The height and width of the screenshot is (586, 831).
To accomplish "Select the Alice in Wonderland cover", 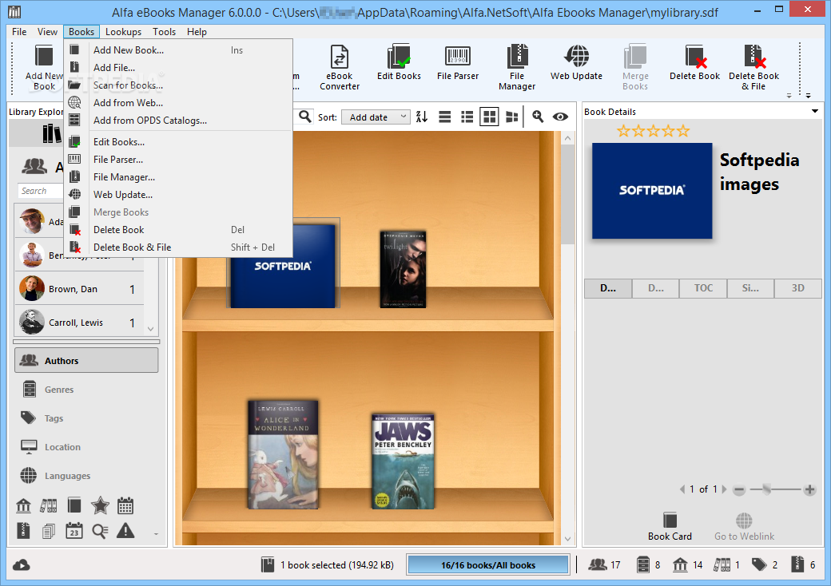I will [x=283, y=455].
